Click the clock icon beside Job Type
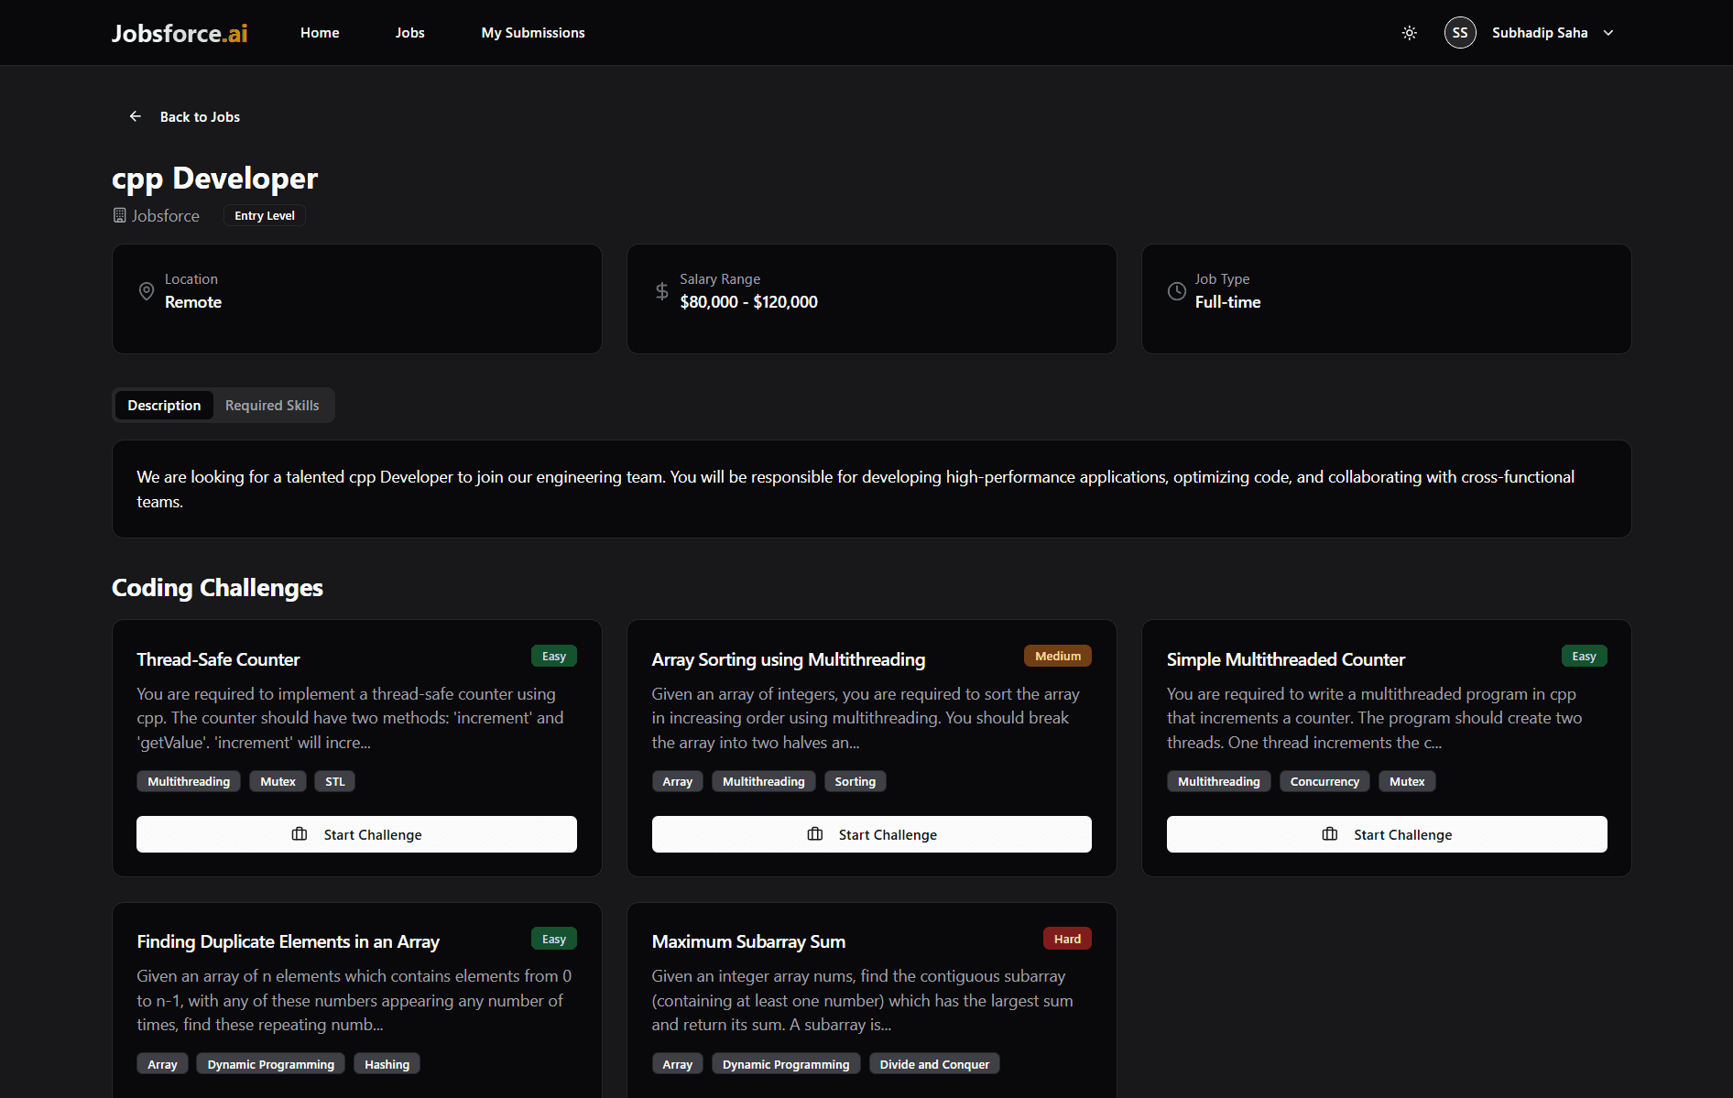This screenshot has width=1733, height=1098. click(x=1176, y=291)
